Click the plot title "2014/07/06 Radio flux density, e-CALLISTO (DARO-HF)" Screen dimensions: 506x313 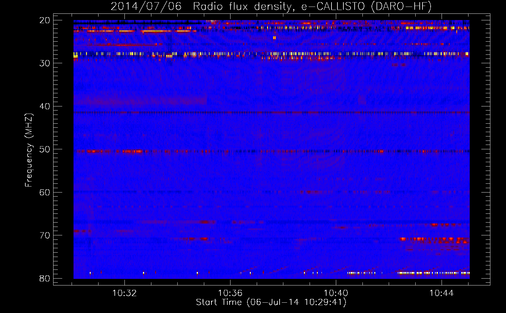pos(271,6)
